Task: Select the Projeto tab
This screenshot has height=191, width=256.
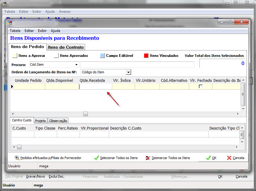Action: (x=40, y=121)
